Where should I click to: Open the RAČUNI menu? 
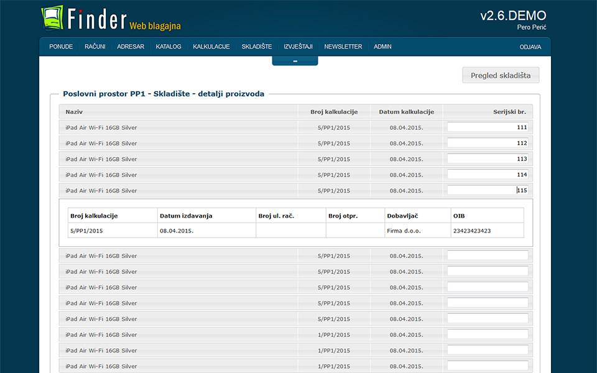pyautogui.click(x=95, y=47)
